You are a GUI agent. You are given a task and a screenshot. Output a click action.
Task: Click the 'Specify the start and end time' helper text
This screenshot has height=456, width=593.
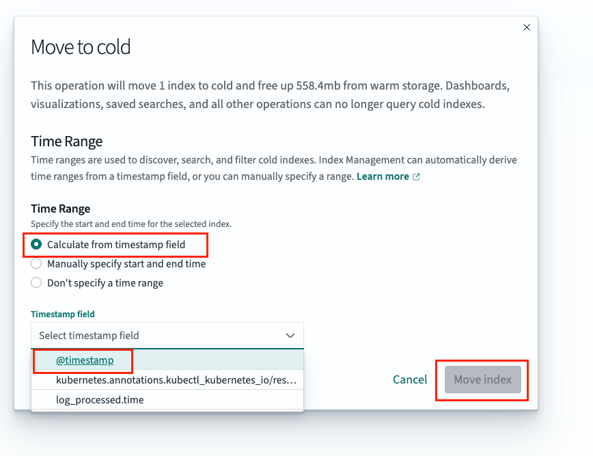click(131, 224)
